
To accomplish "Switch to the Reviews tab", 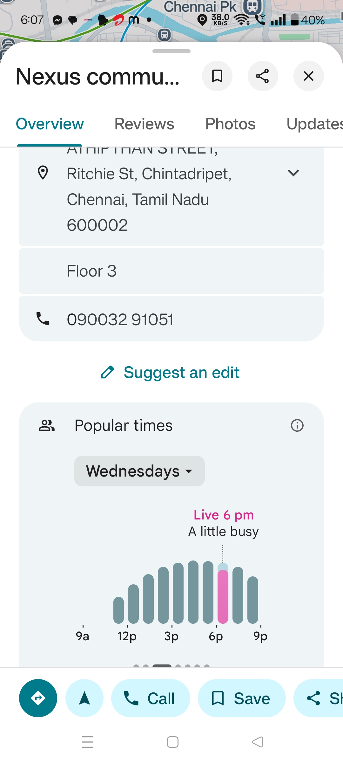I will [144, 124].
